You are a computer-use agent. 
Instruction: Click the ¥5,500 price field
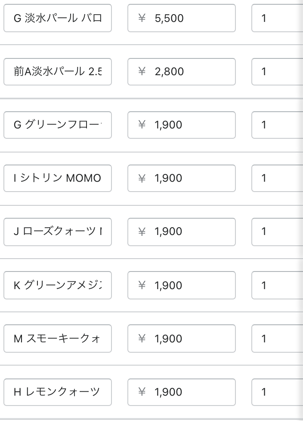[182, 18]
